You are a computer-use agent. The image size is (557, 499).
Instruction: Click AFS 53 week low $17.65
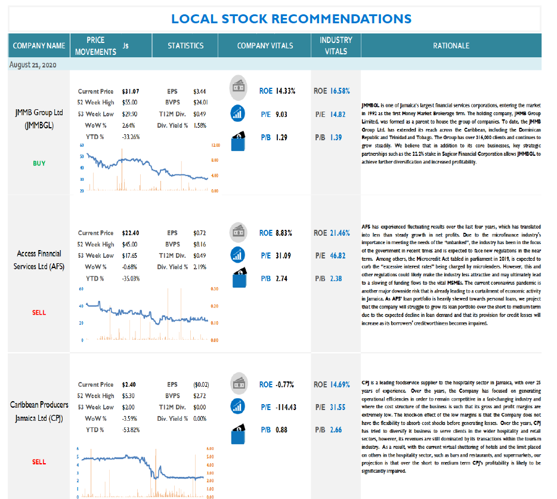pos(129,255)
